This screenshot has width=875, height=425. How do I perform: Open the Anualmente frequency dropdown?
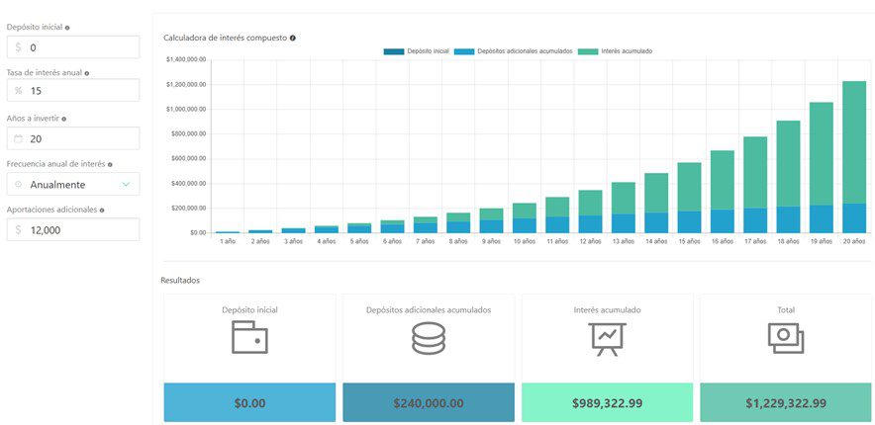72,184
